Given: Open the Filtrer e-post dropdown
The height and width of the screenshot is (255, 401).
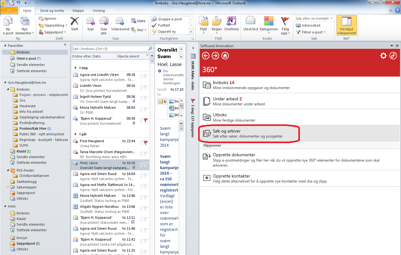Looking at the screenshot, I should (311, 32).
